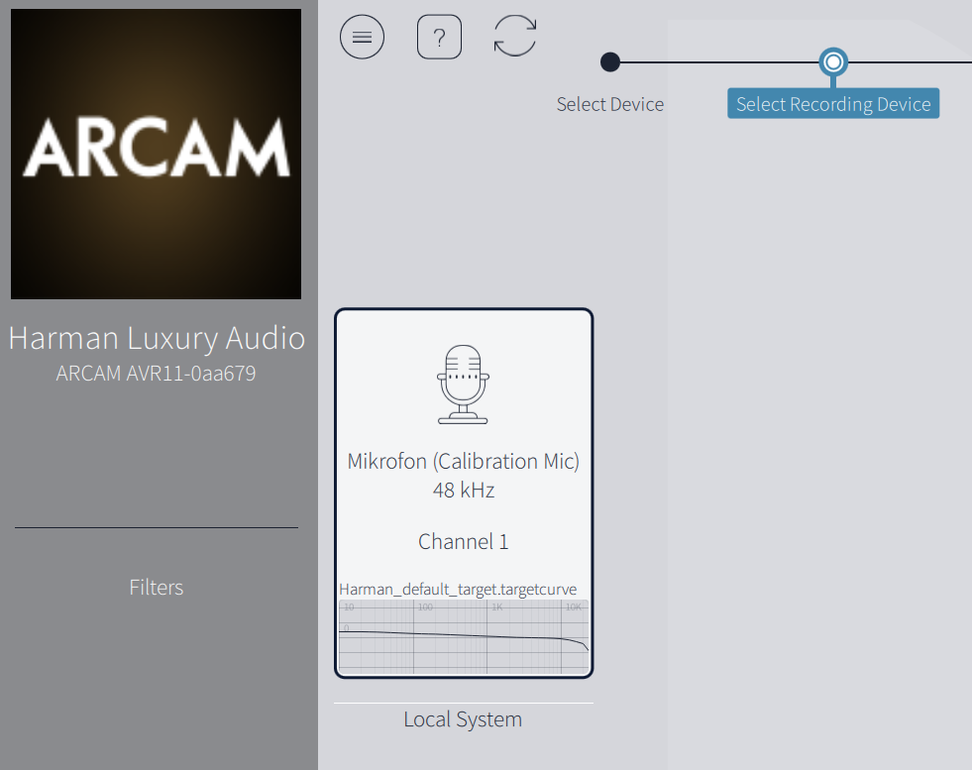972x770 pixels.
Task: Click the Select Recording Device step marker
Action: [x=833, y=62]
